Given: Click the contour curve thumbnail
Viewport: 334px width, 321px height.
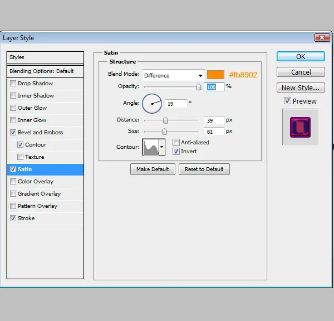Looking at the screenshot, I should [x=151, y=147].
